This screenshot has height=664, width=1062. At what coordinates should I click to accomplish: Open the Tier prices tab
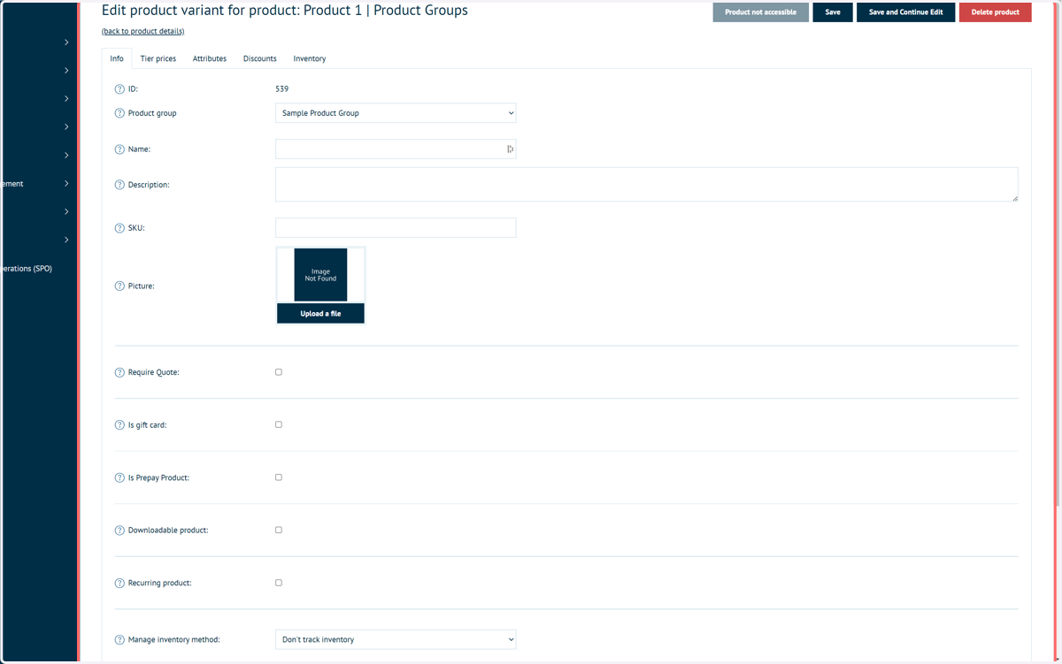(158, 58)
